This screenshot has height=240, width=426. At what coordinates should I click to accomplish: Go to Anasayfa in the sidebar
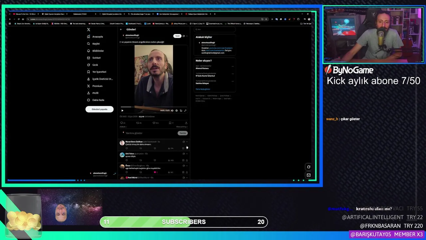tap(95, 37)
